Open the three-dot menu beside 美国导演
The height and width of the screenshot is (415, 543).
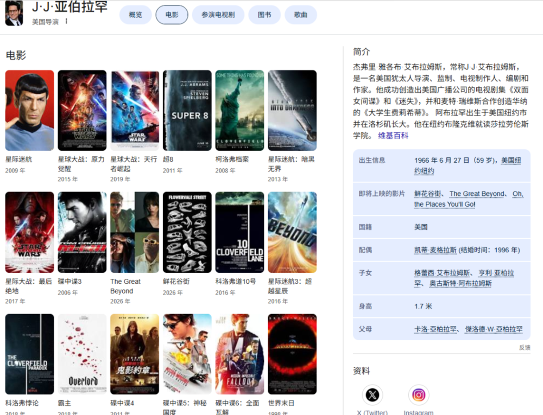pyautogui.click(x=67, y=22)
